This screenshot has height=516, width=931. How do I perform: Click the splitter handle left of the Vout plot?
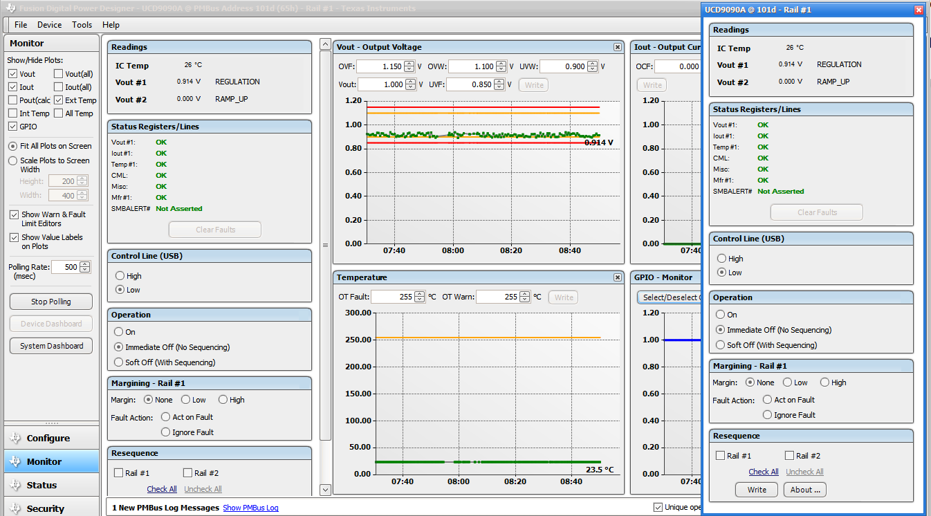coord(325,245)
